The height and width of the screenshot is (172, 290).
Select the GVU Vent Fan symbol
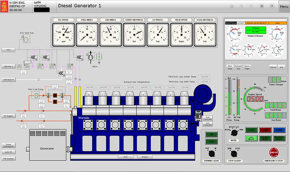pyautogui.click(x=26, y=39)
